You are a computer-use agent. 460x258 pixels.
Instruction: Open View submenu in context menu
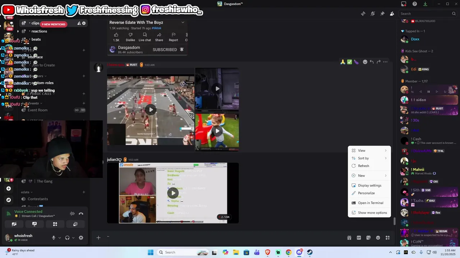[x=369, y=150]
